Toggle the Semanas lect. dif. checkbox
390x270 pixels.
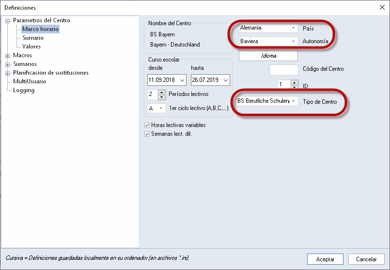pos(147,134)
